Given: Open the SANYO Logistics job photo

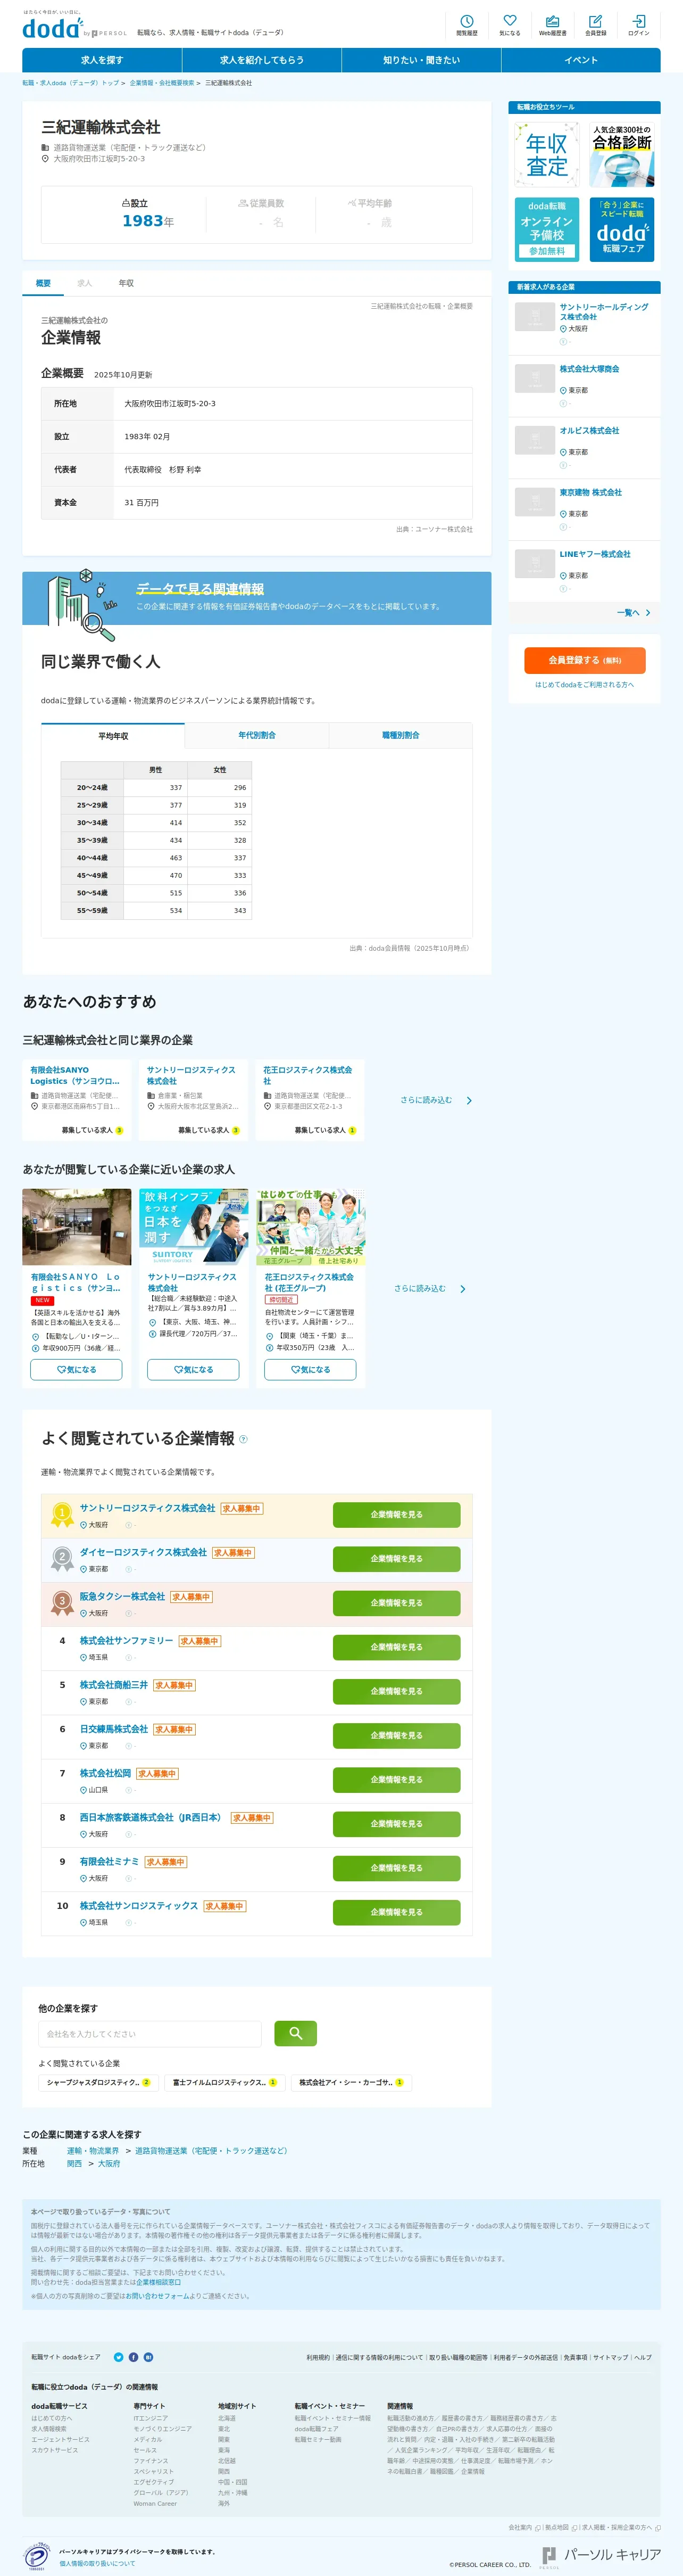Looking at the screenshot, I should pos(77,1227).
